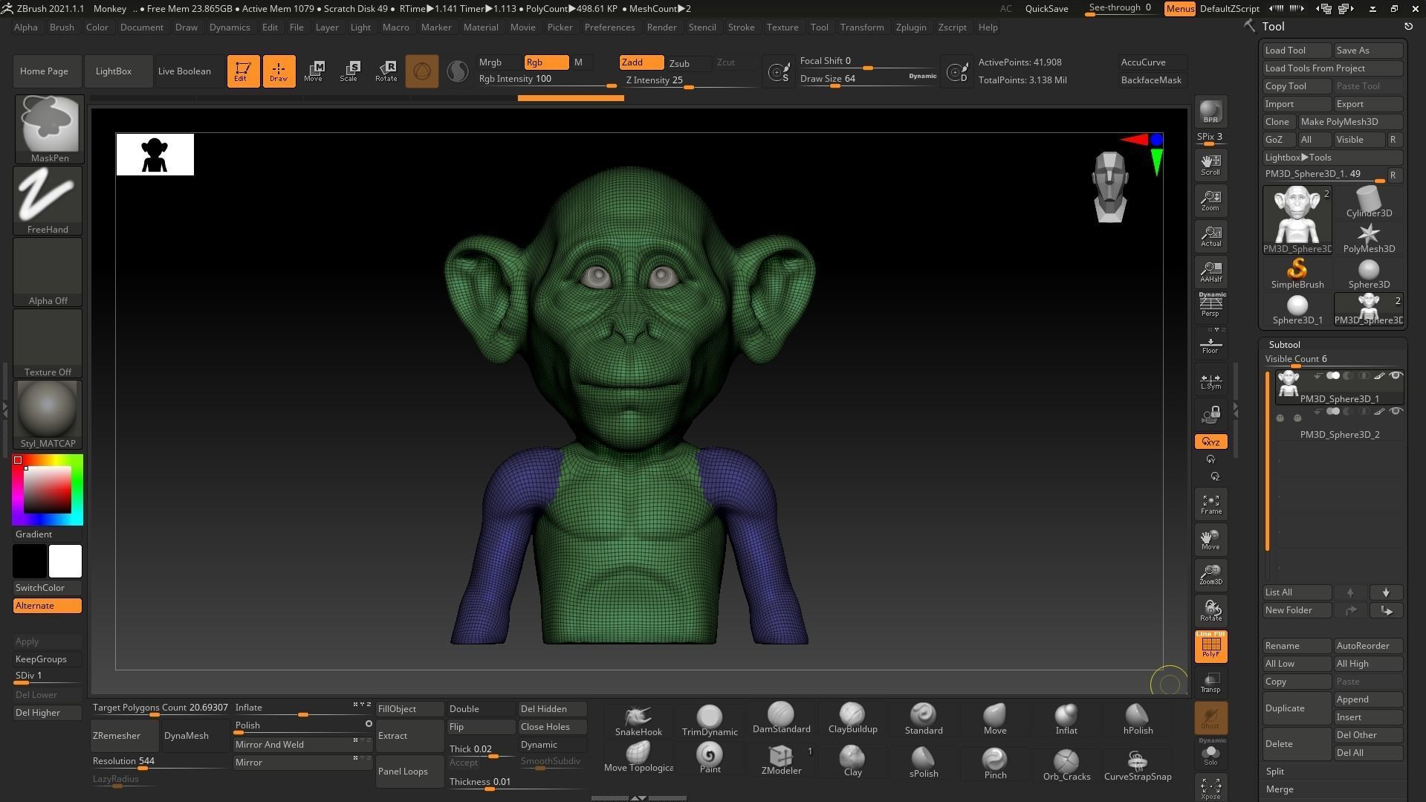Open the MaskPen brush picker

[x=48, y=129]
